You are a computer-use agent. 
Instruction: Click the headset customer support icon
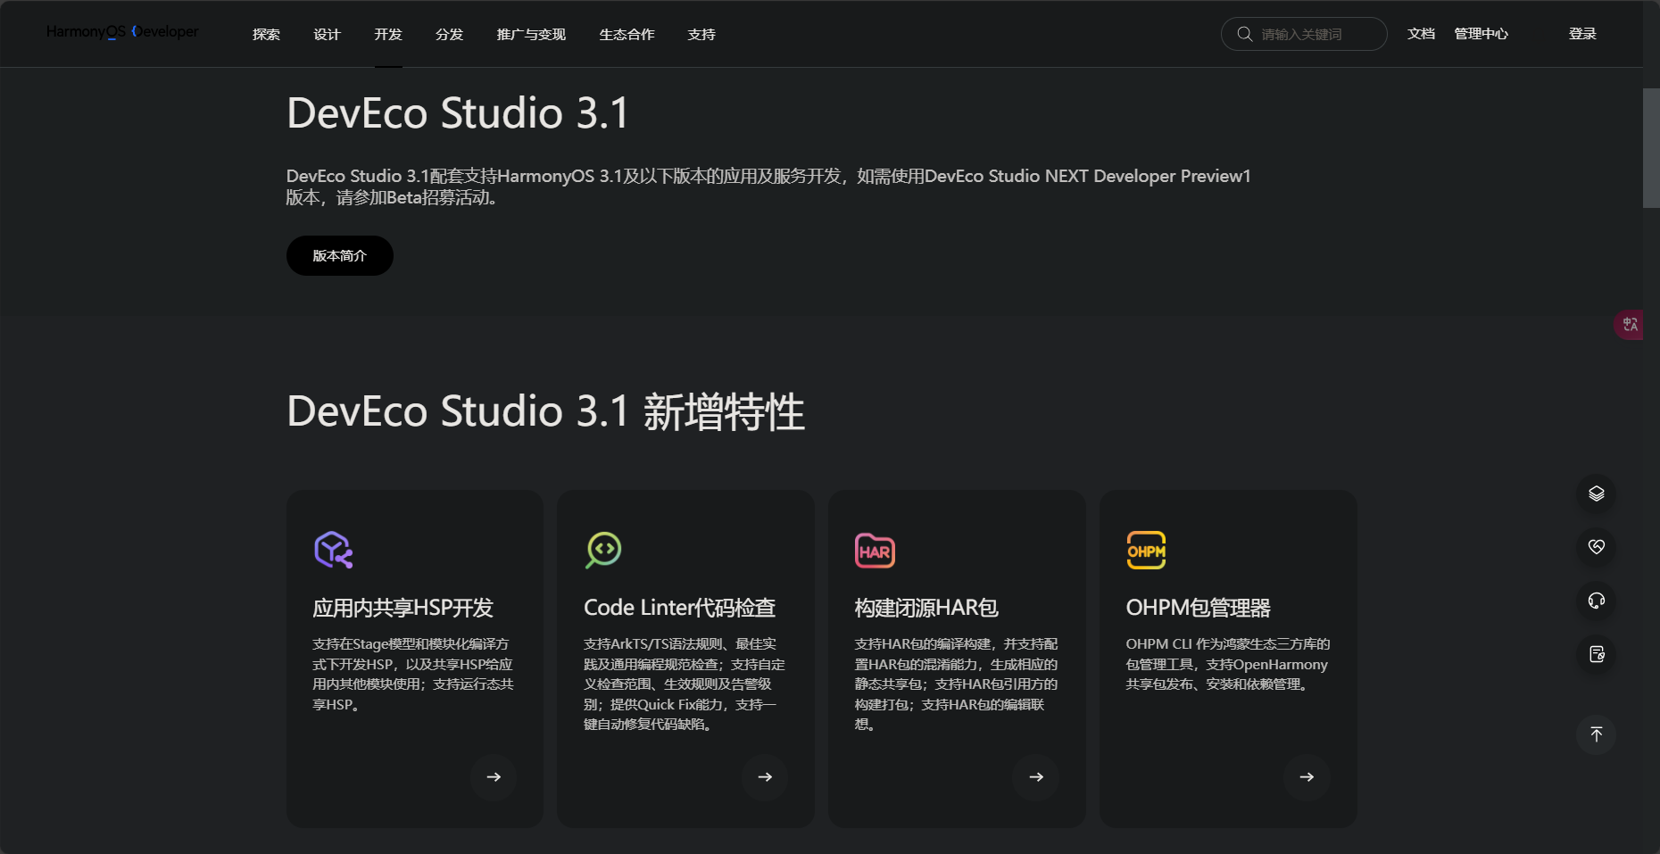(x=1597, y=601)
